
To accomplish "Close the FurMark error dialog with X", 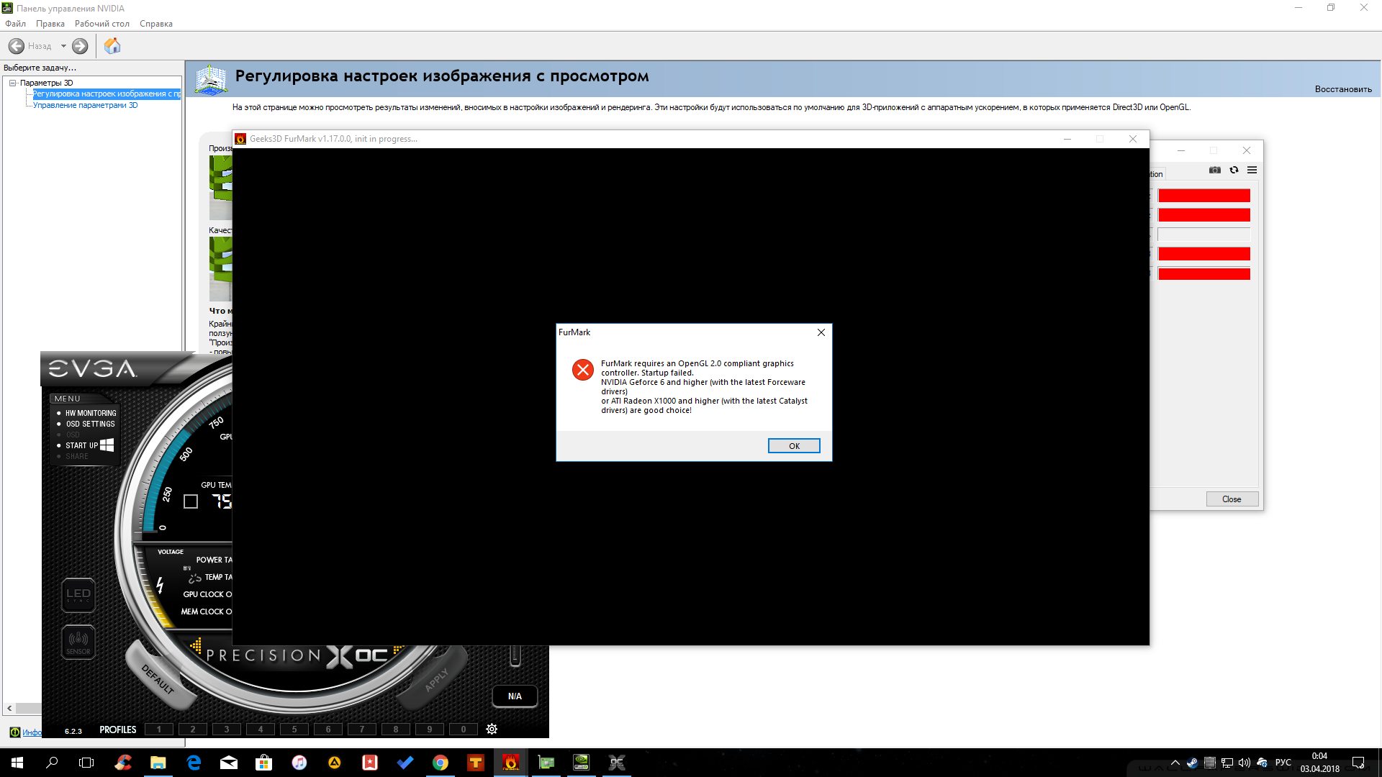I will [821, 332].
